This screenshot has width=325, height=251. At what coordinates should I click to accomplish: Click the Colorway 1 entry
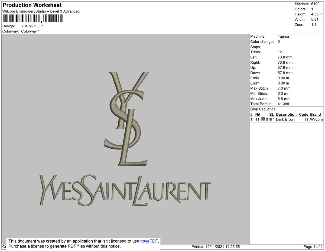coord(31,31)
